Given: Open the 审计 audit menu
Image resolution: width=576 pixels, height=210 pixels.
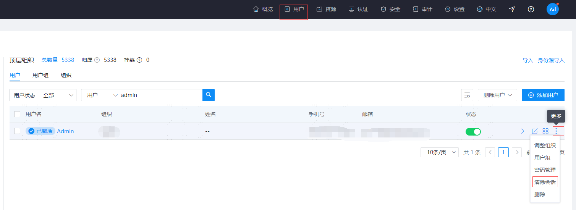Looking at the screenshot, I should click(422, 9).
